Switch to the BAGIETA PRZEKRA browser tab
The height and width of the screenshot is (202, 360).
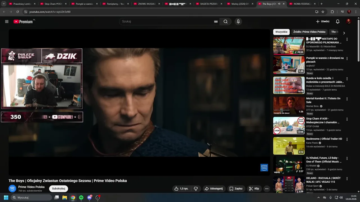click(x=209, y=4)
